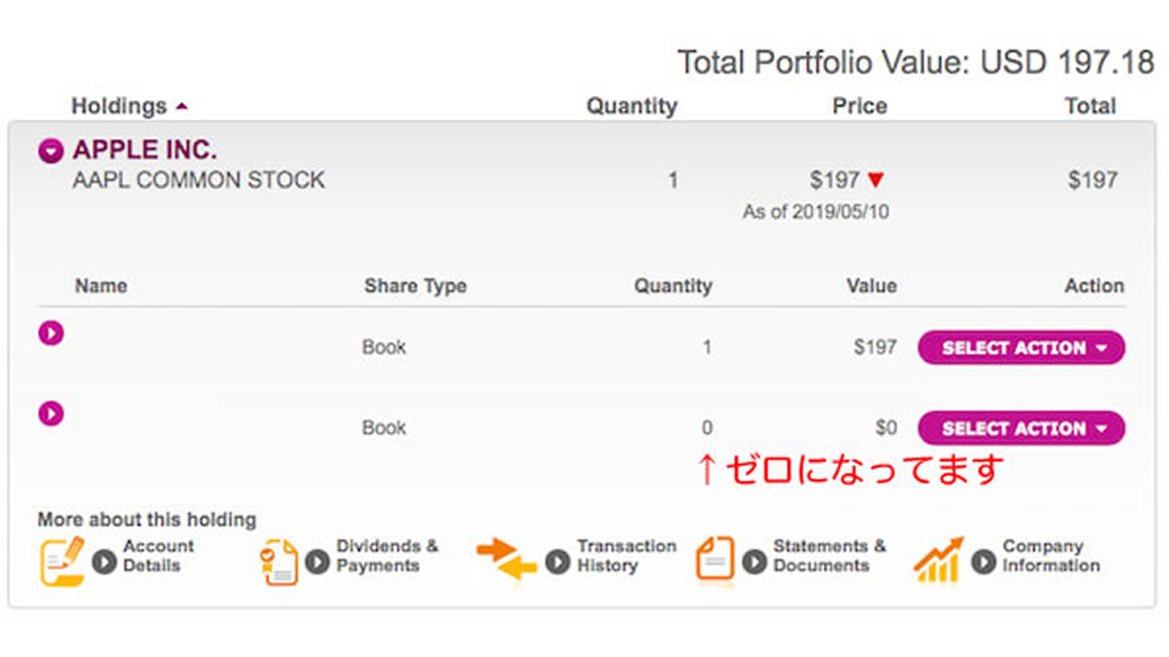1169x657 pixels.
Task: Open the Dividends & Payments link
Action: click(x=388, y=556)
